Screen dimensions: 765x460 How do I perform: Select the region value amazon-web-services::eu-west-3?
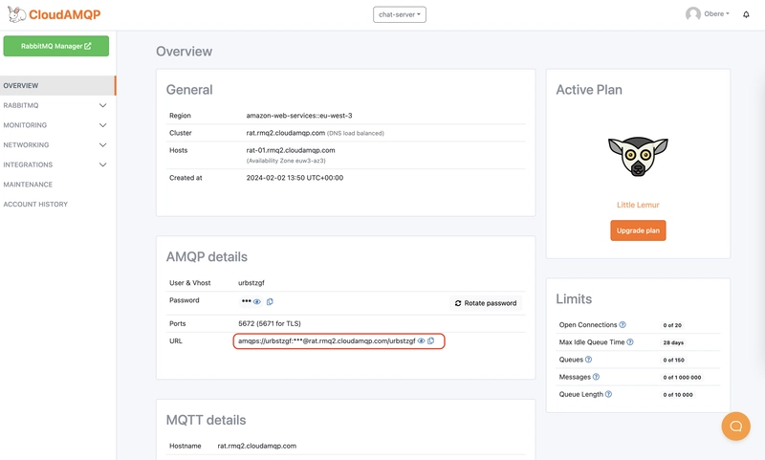click(299, 116)
